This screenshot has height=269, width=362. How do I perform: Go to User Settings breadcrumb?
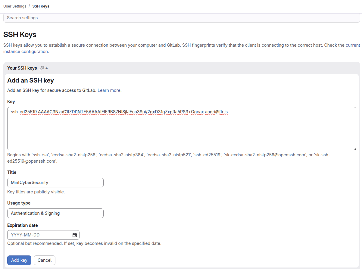click(x=15, y=6)
